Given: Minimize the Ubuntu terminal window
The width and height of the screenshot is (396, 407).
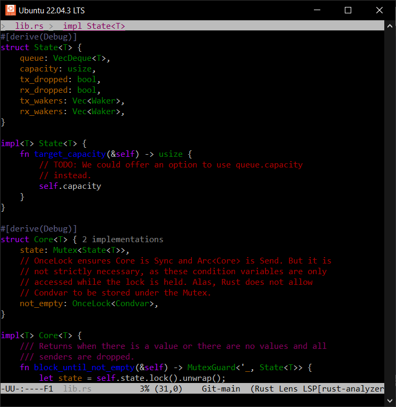Looking at the screenshot, I should tap(318, 10).
